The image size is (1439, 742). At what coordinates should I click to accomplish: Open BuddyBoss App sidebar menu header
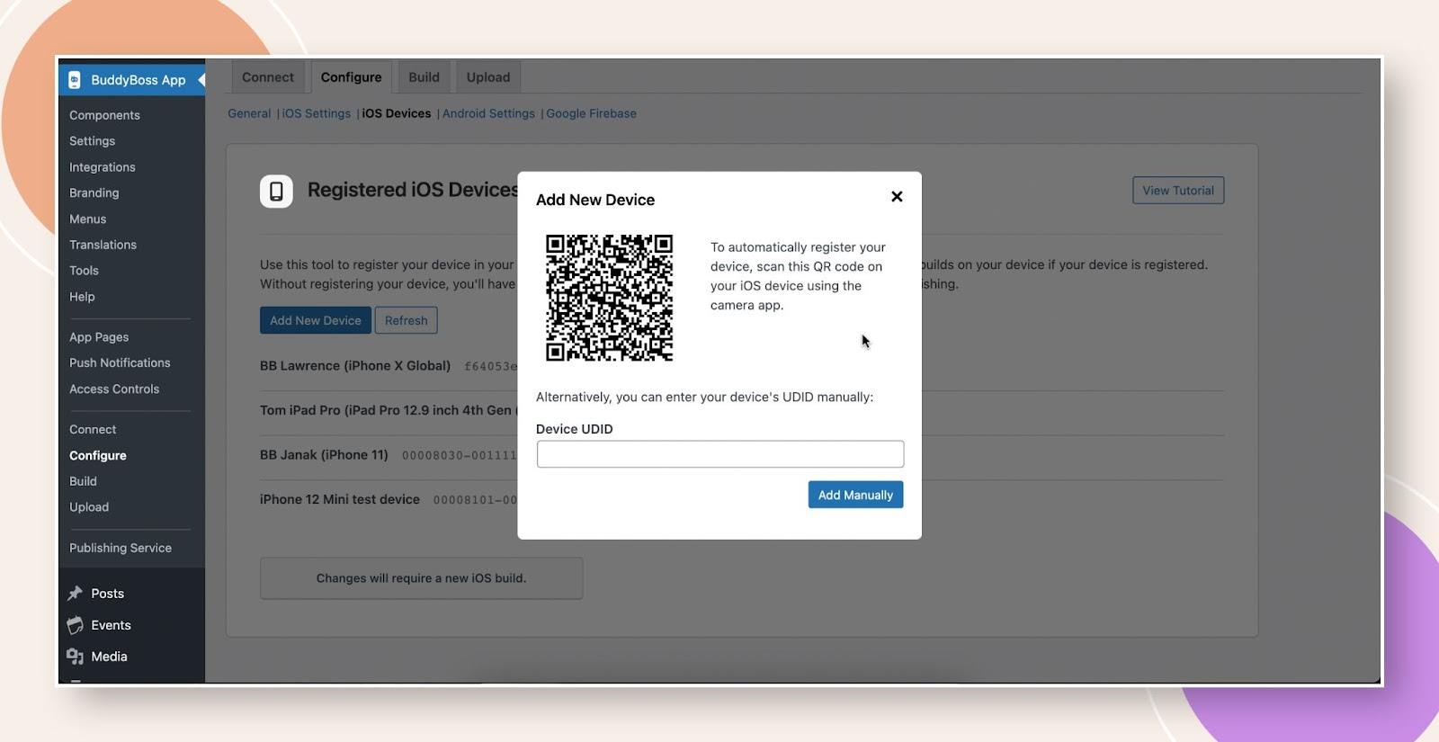point(132,80)
